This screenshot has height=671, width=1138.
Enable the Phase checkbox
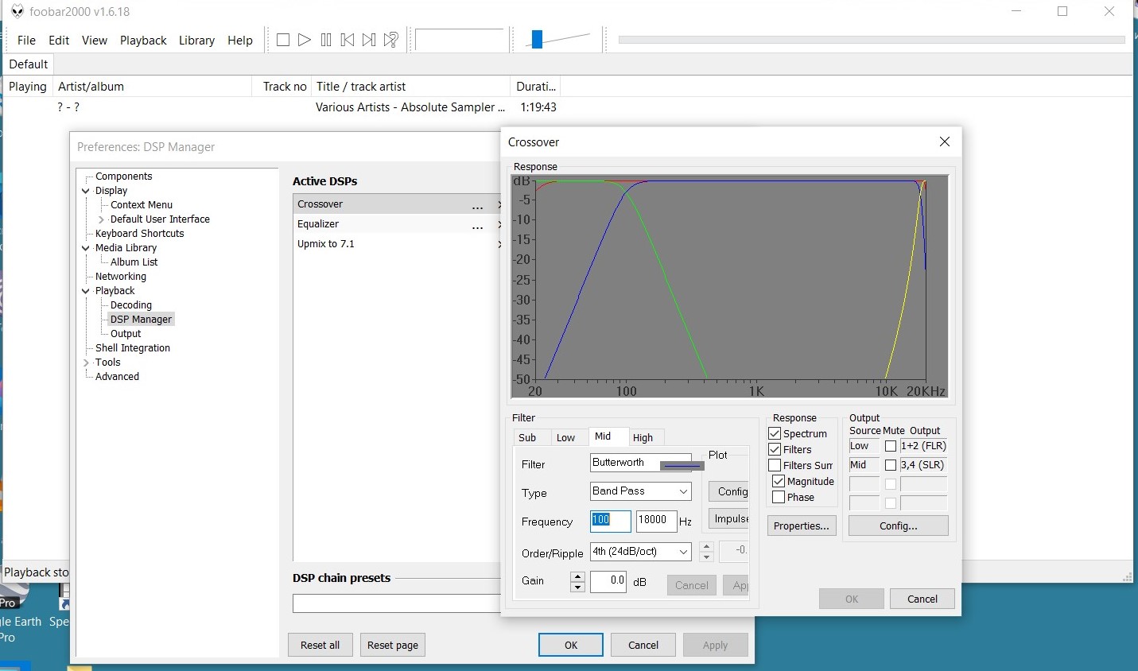tap(779, 497)
